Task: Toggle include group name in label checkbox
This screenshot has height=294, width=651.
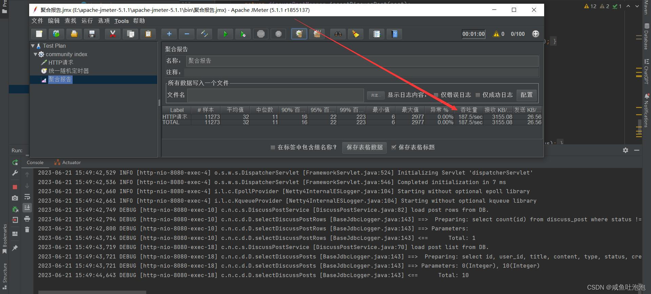Action: click(273, 148)
